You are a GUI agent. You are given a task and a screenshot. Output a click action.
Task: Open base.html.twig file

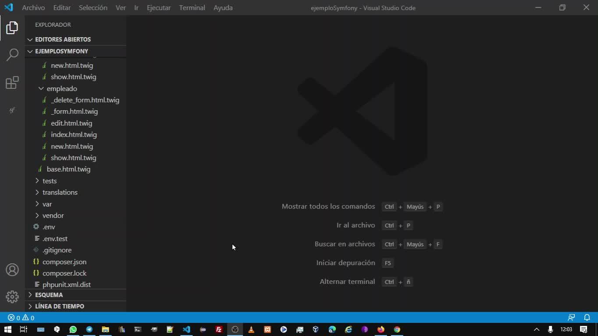click(68, 169)
